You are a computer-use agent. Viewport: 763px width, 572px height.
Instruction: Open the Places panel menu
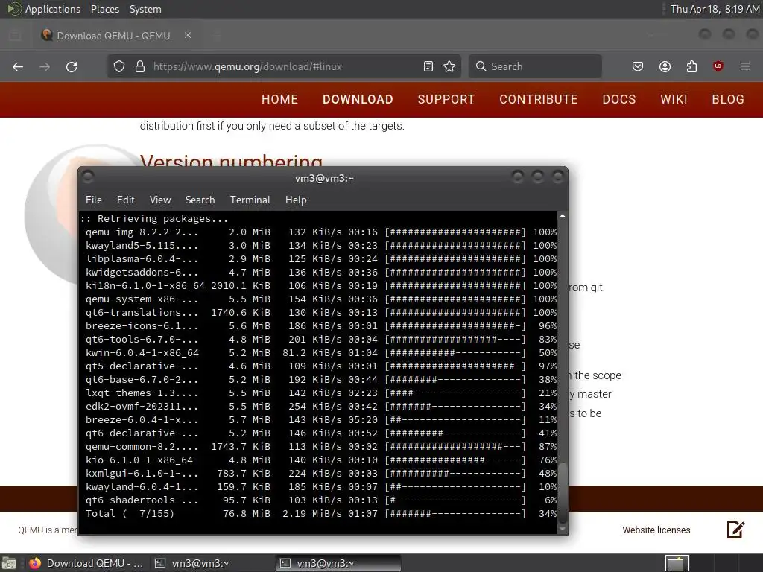tap(104, 9)
